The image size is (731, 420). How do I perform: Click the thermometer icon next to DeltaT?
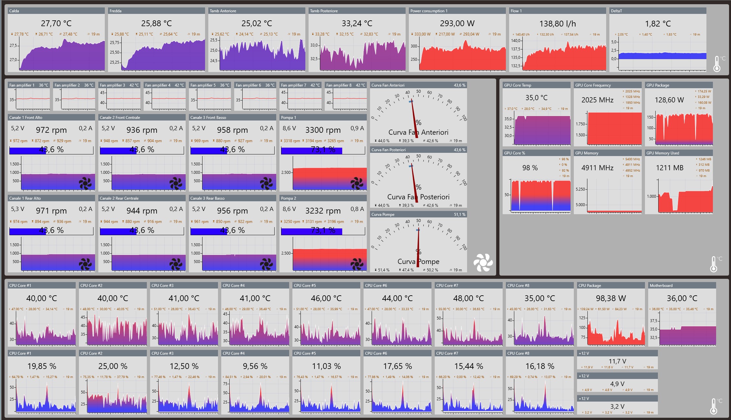coord(717,64)
